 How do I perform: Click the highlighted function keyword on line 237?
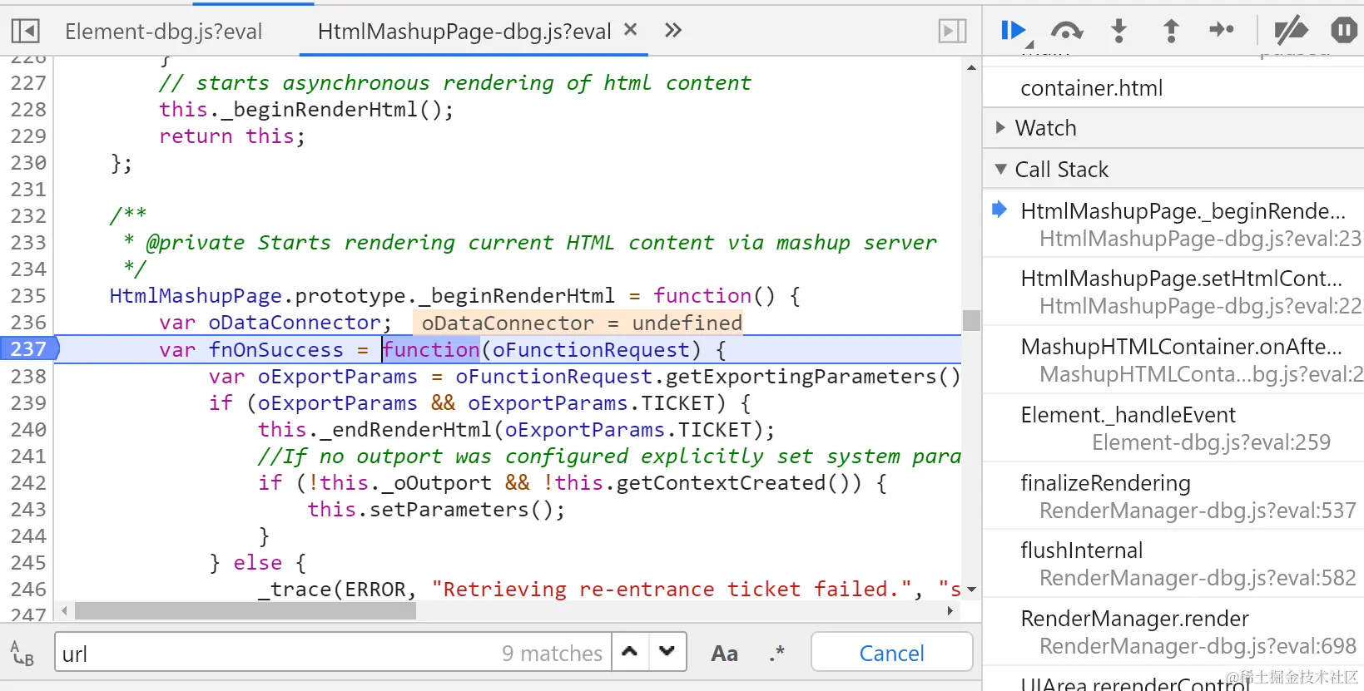[x=431, y=349]
